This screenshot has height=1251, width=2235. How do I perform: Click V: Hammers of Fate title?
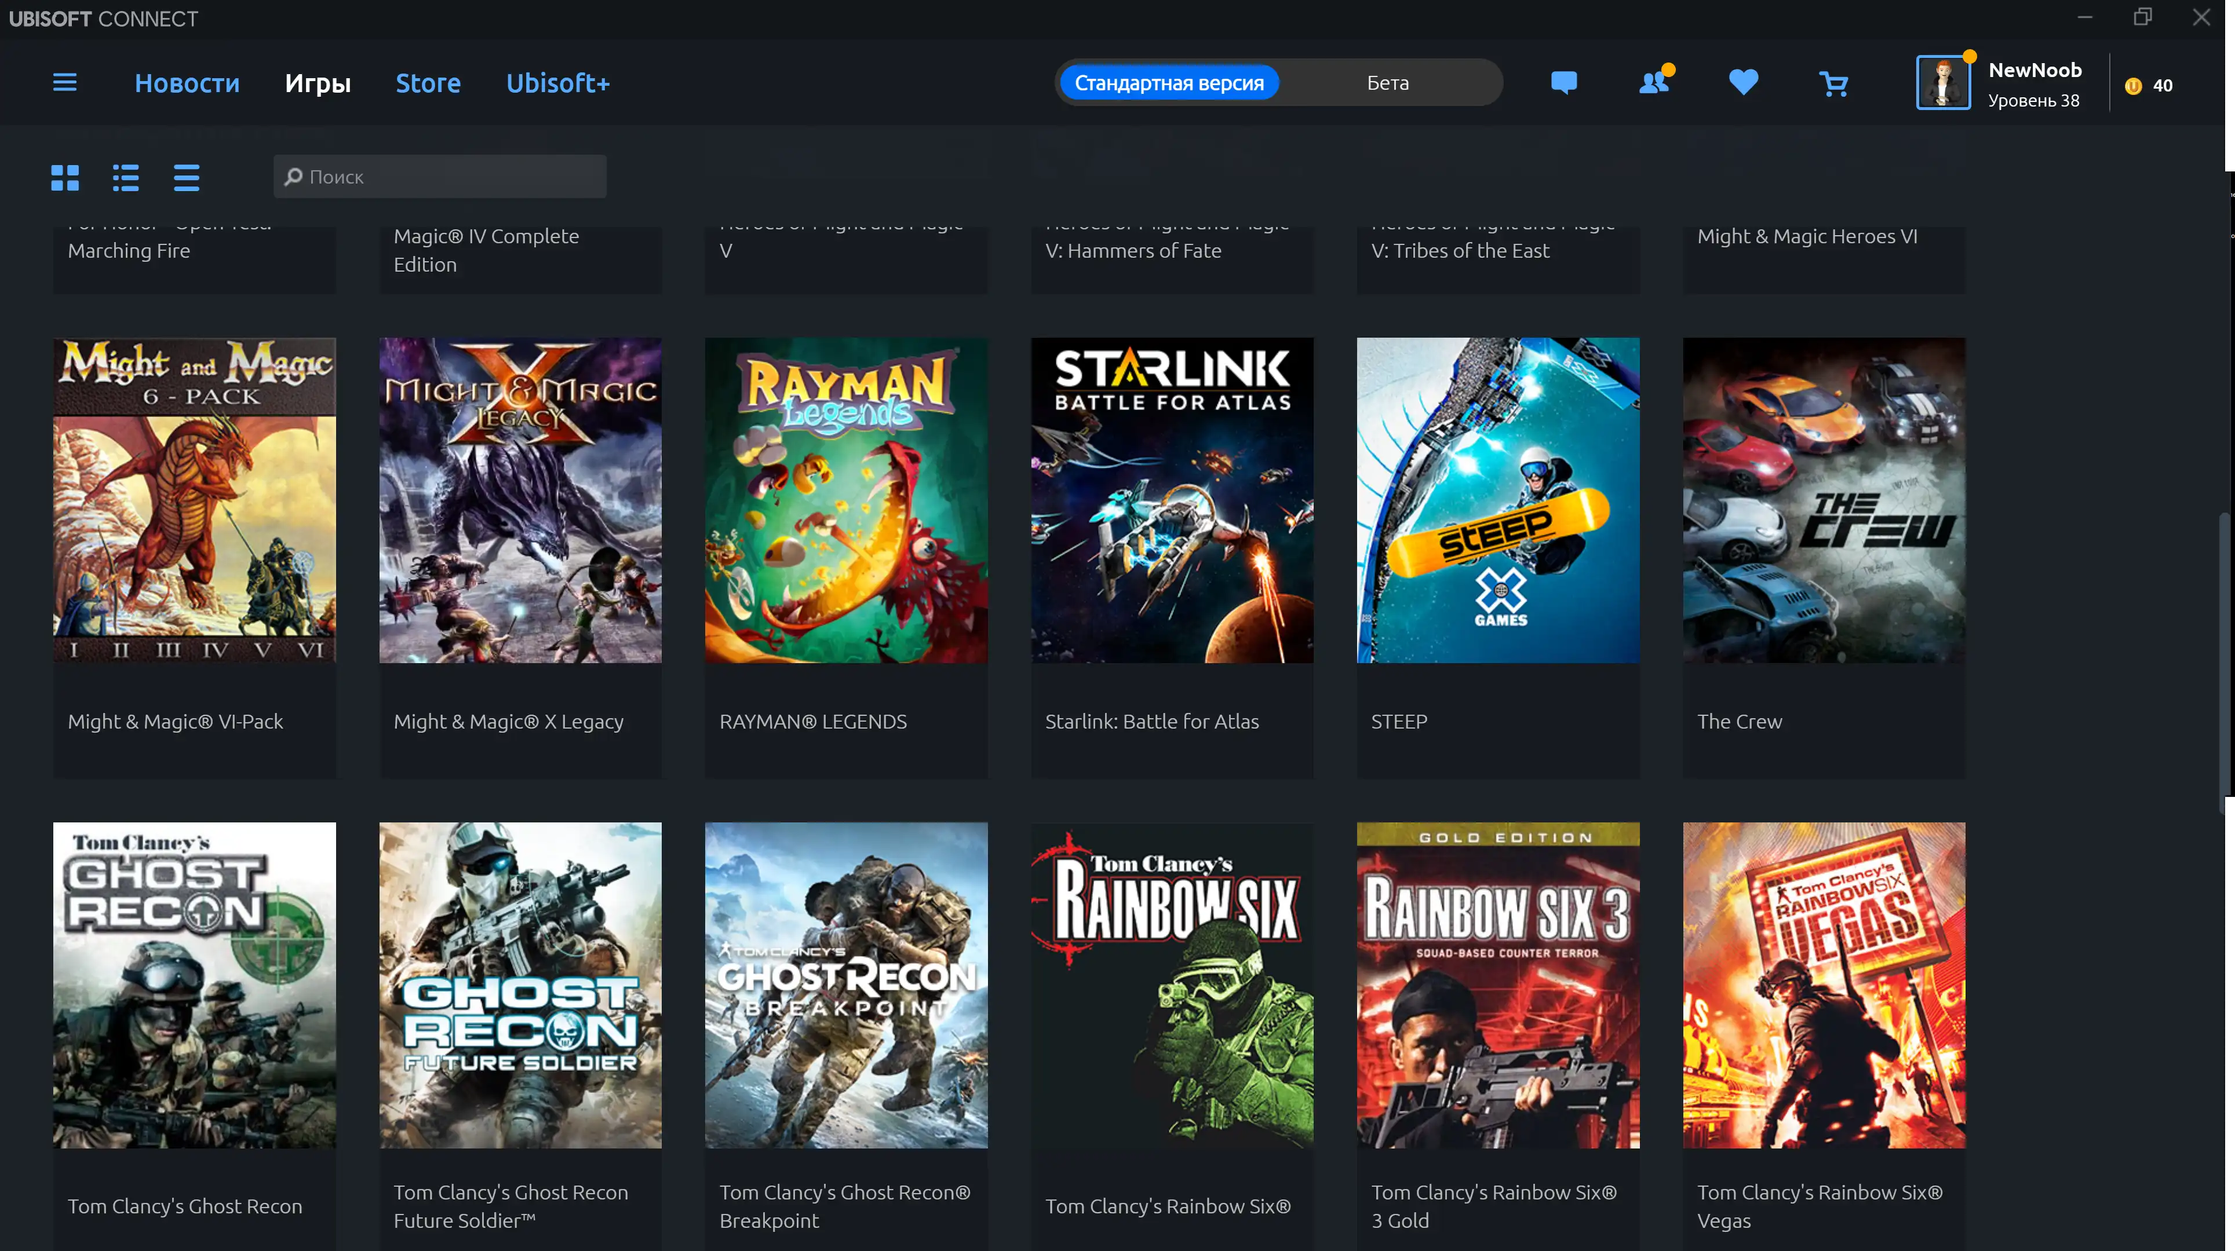pos(1133,251)
